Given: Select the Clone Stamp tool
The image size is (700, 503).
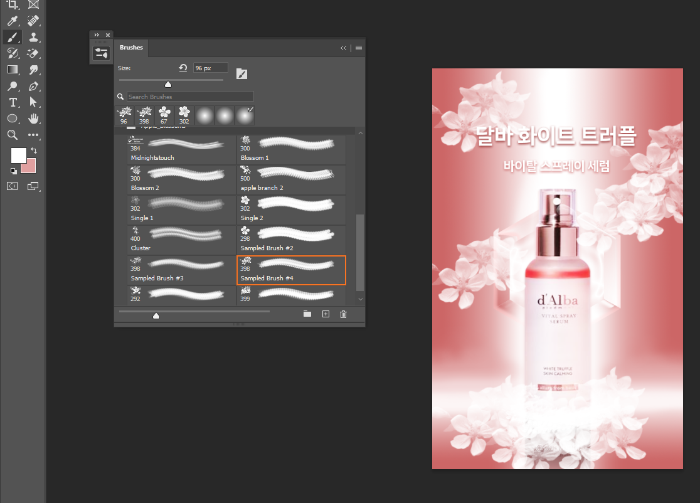Looking at the screenshot, I should pyautogui.click(x=33, y=37).
